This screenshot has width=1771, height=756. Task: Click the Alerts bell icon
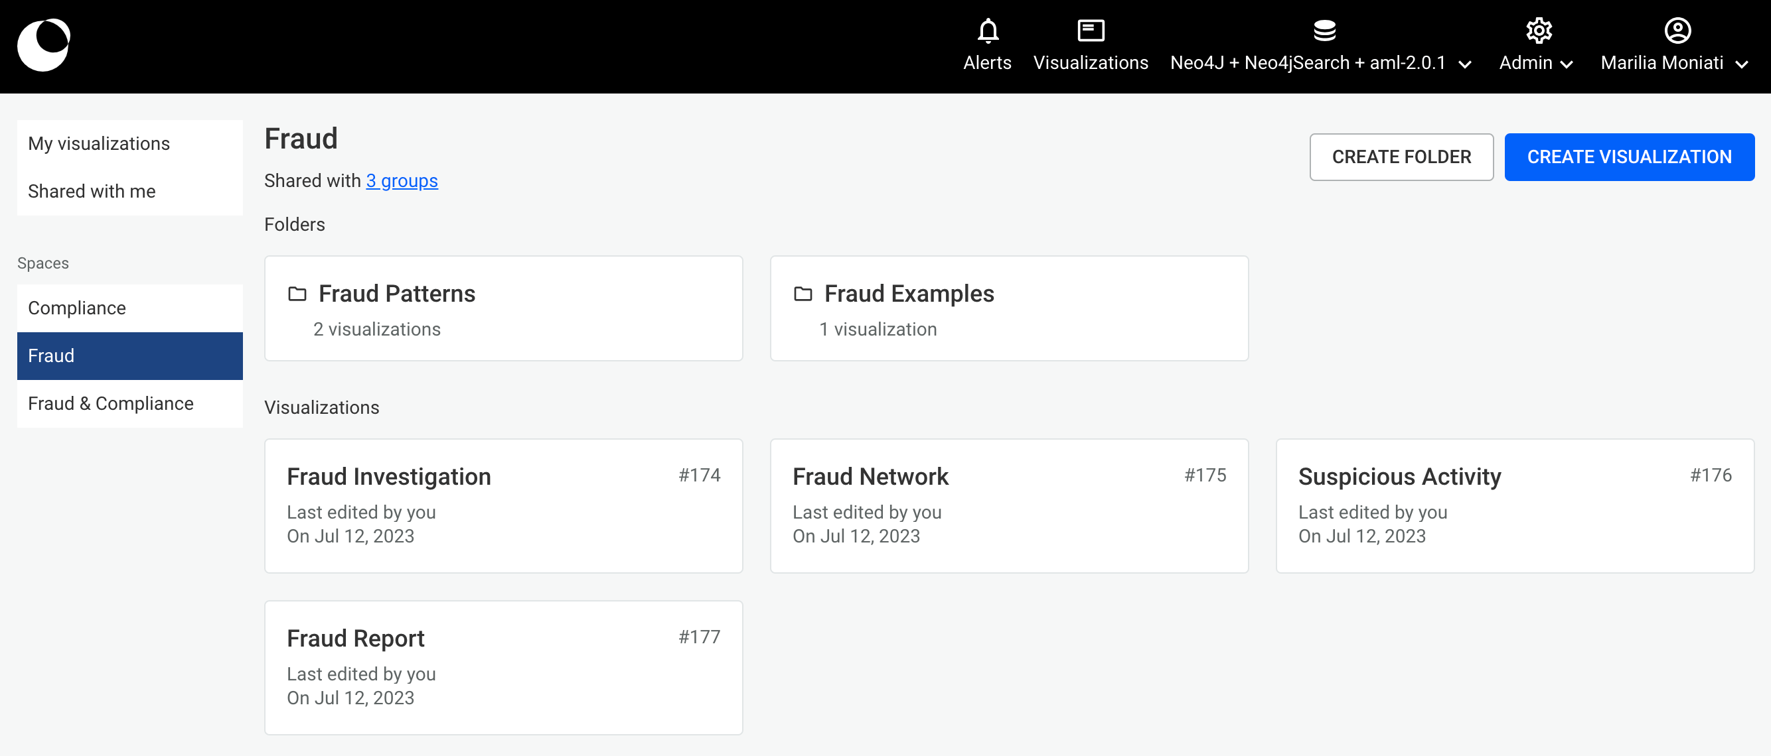(987, 31)
